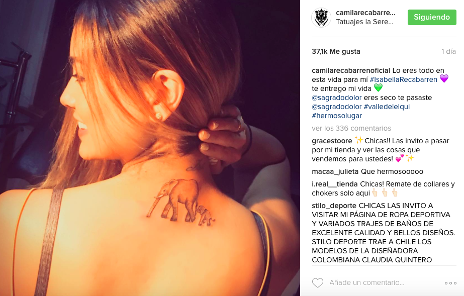464x296 pixels.
Task: Focus the Añade un comentario field
Action: coord(366,283)
